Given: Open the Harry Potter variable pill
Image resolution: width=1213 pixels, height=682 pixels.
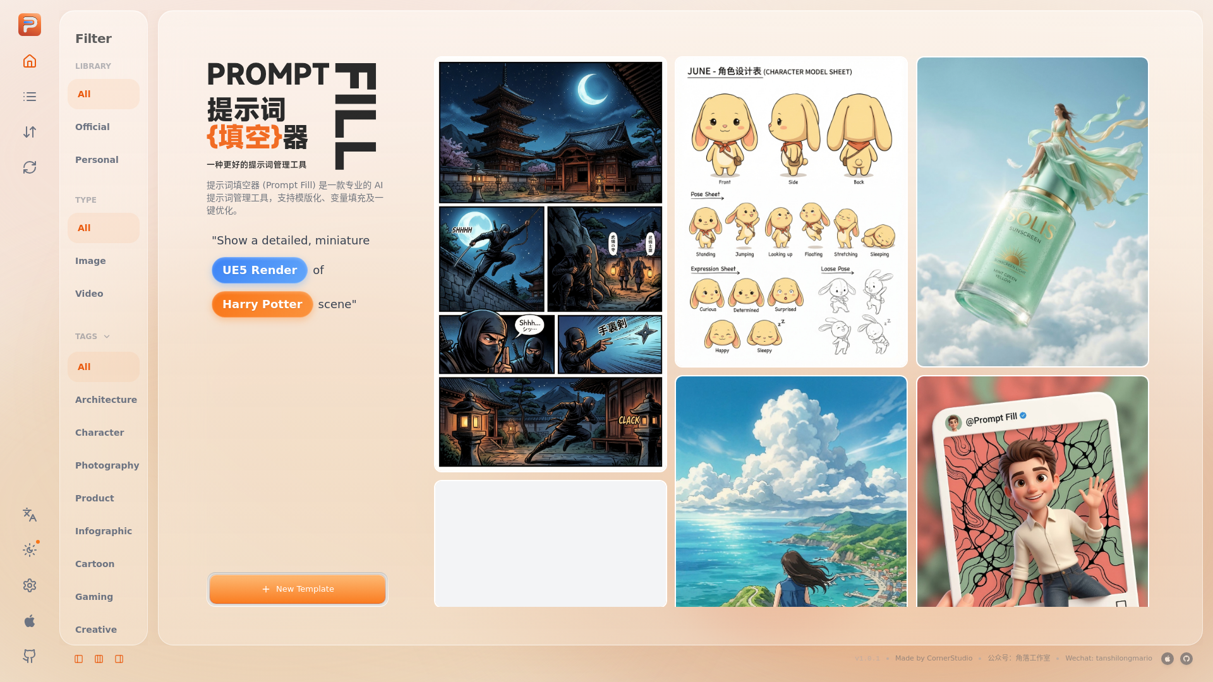Looking at the screenshot, I should 262,304.
